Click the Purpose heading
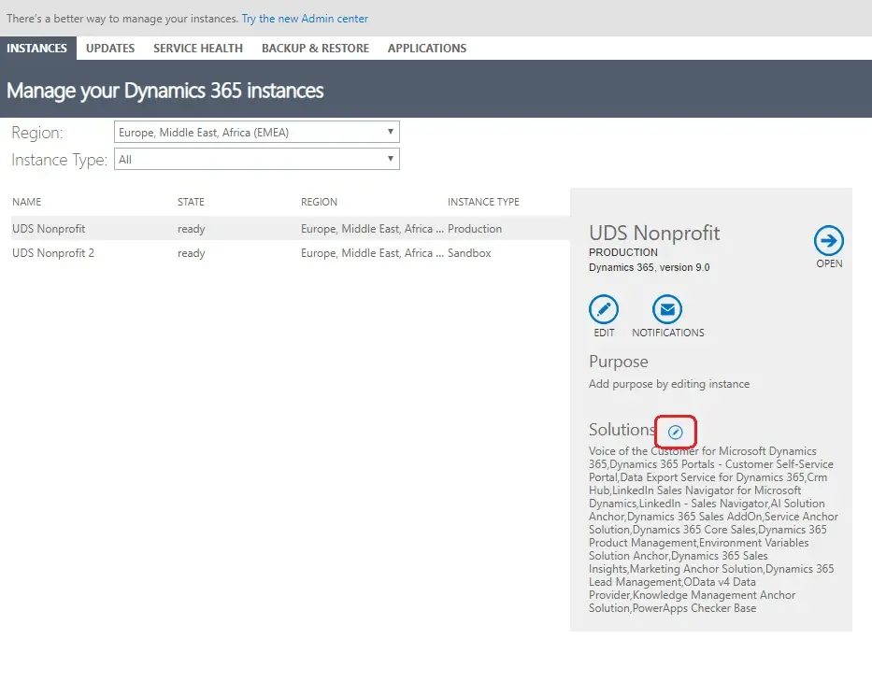This screenshot has height=696, width=872. pyautogui.click(x=619, y=362)
